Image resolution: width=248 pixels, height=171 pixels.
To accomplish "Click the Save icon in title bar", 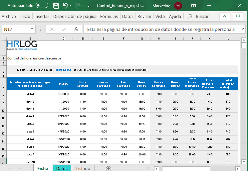I will 56,6.
